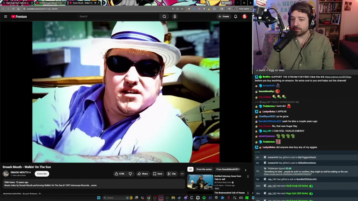Go forward in browser history
The width and height of the screenshot is (358, 201).
click(x=8, y=9)
